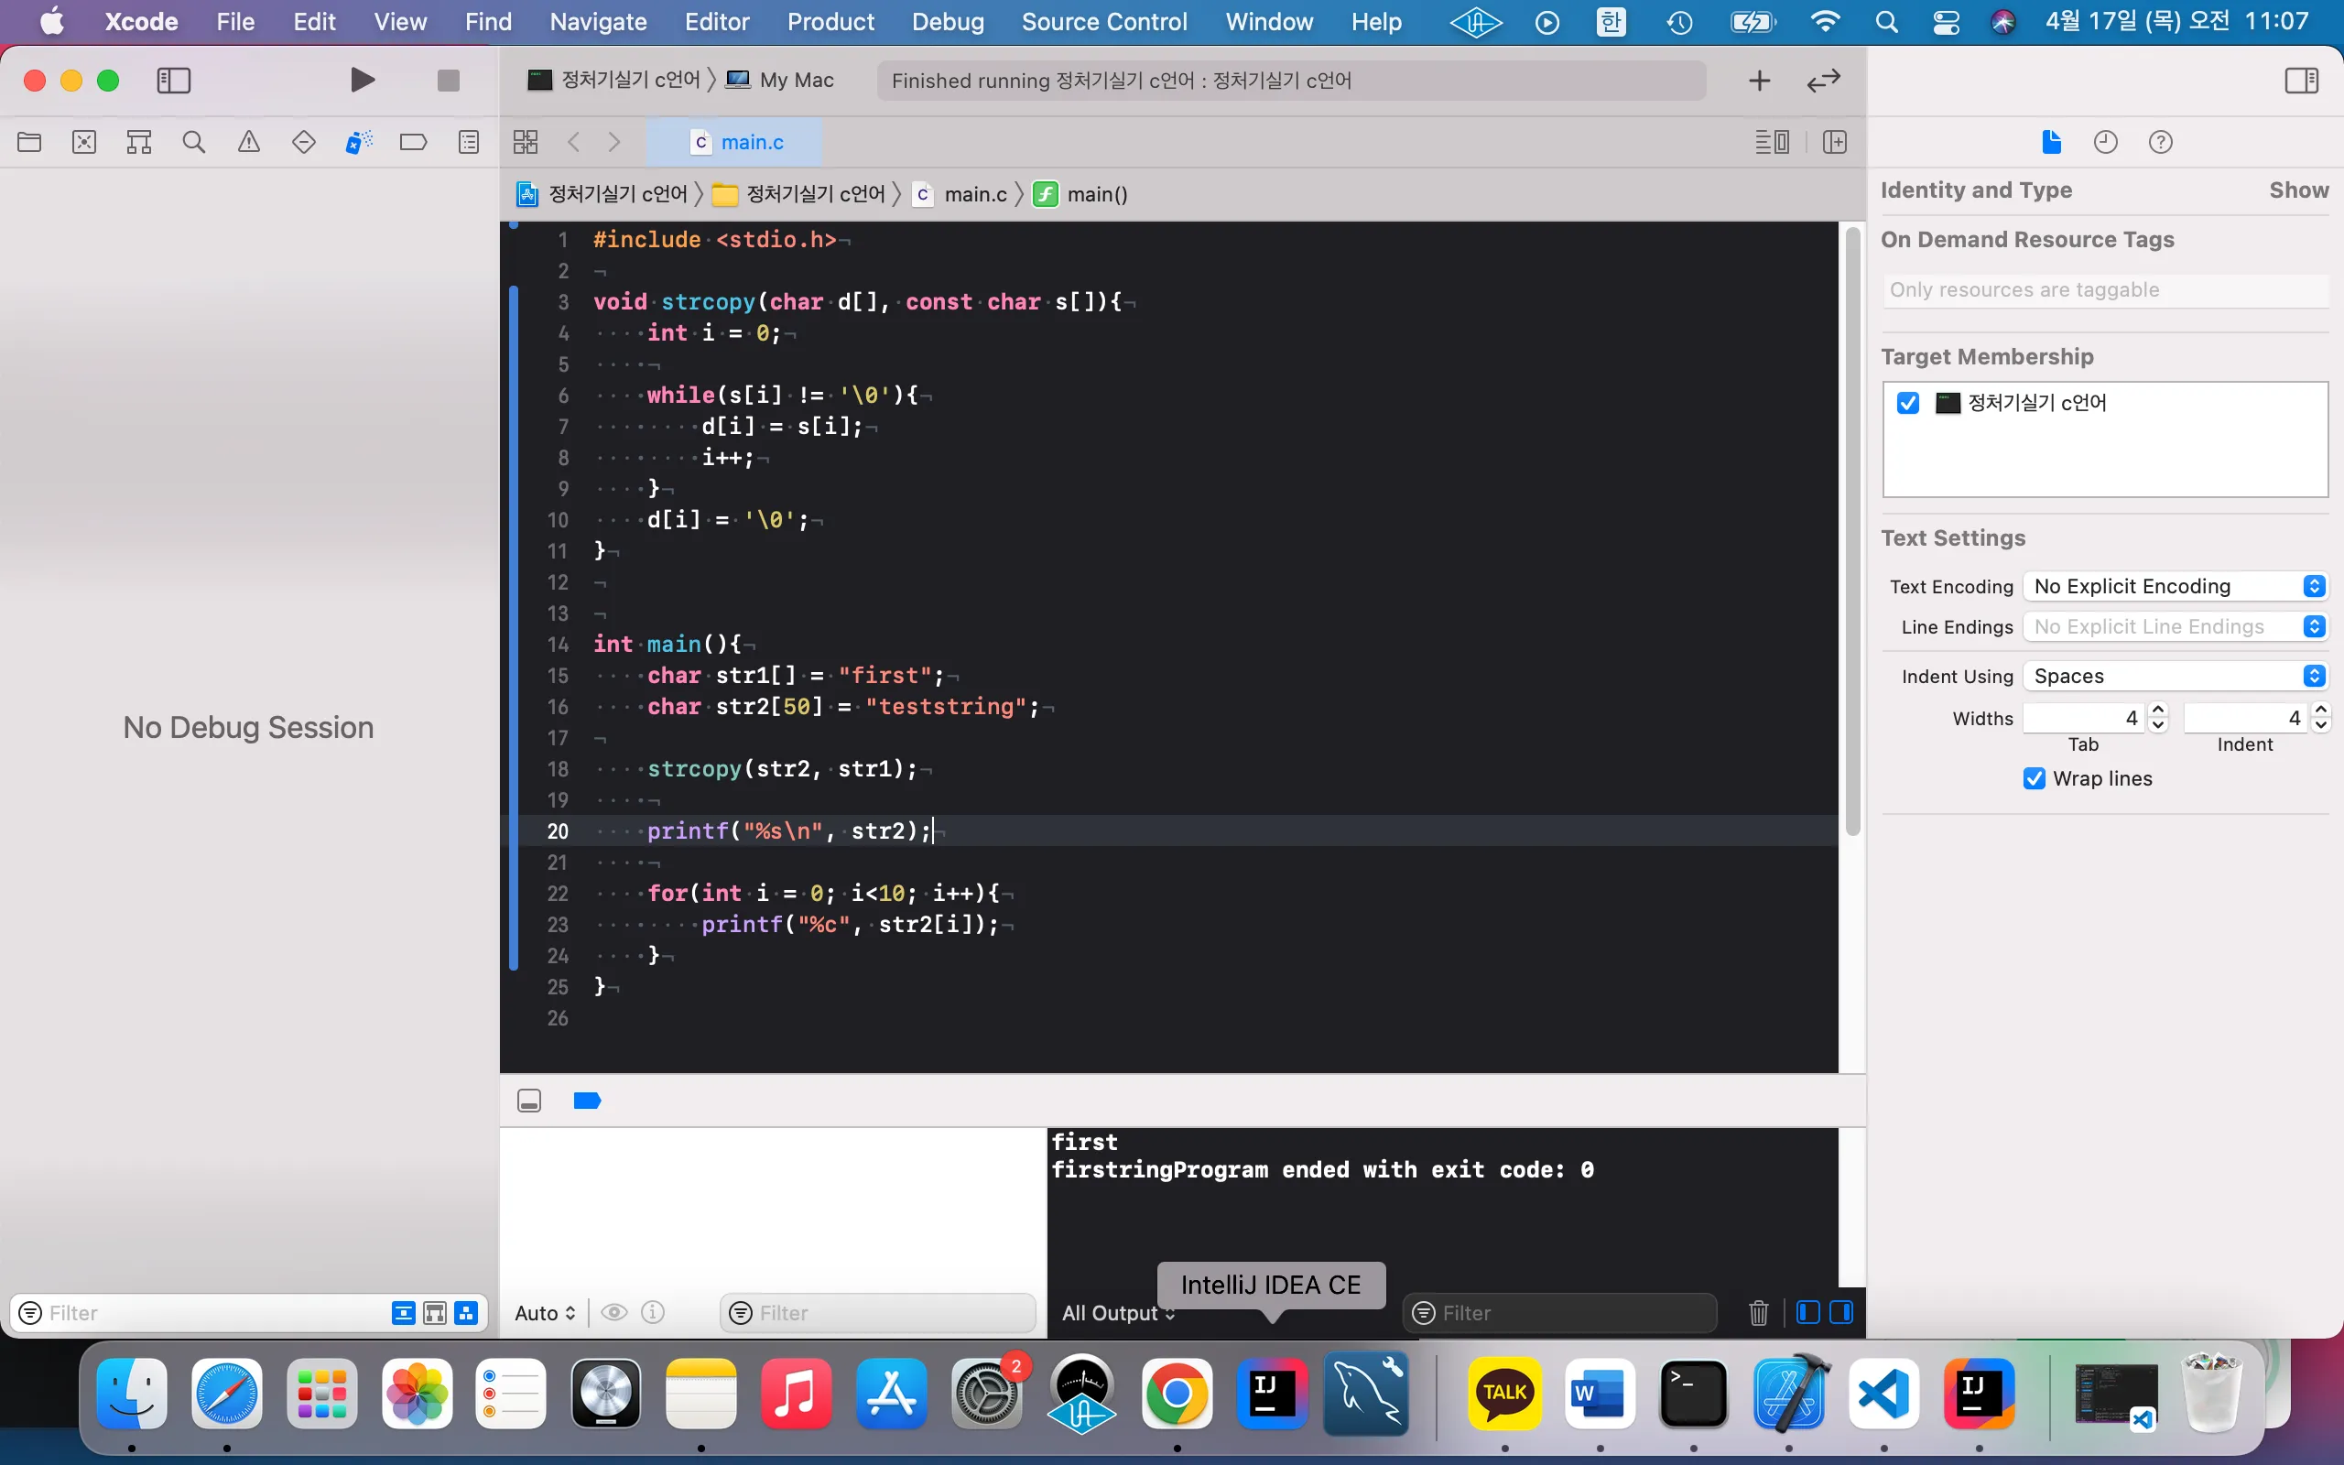Click the Tab width stepper

2158,718
